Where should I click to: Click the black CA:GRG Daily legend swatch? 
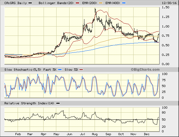click(30, 3)
